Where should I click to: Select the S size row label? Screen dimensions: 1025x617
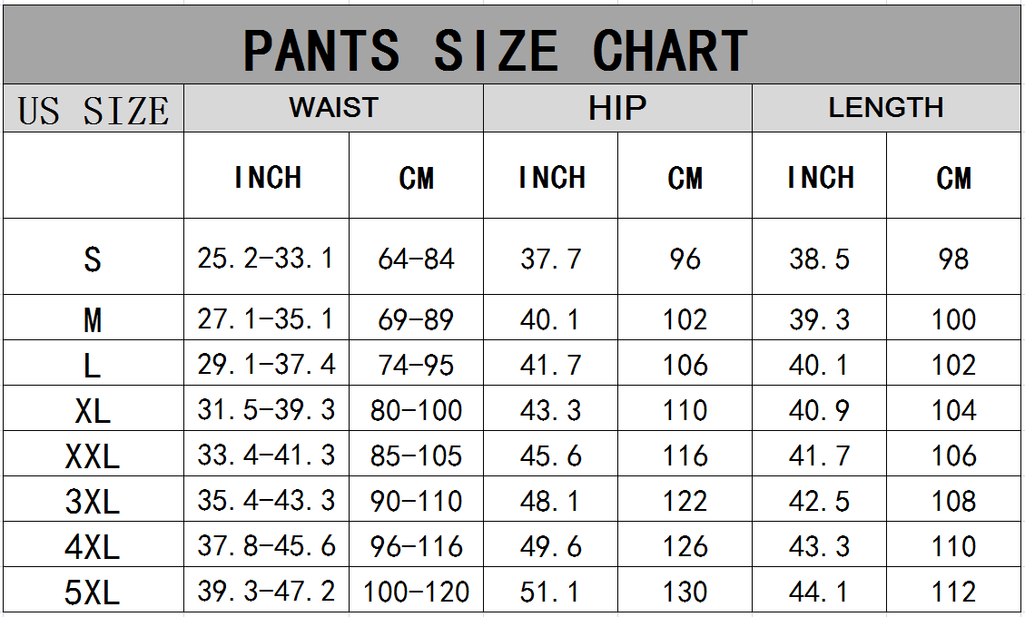[x=93, y=260]
